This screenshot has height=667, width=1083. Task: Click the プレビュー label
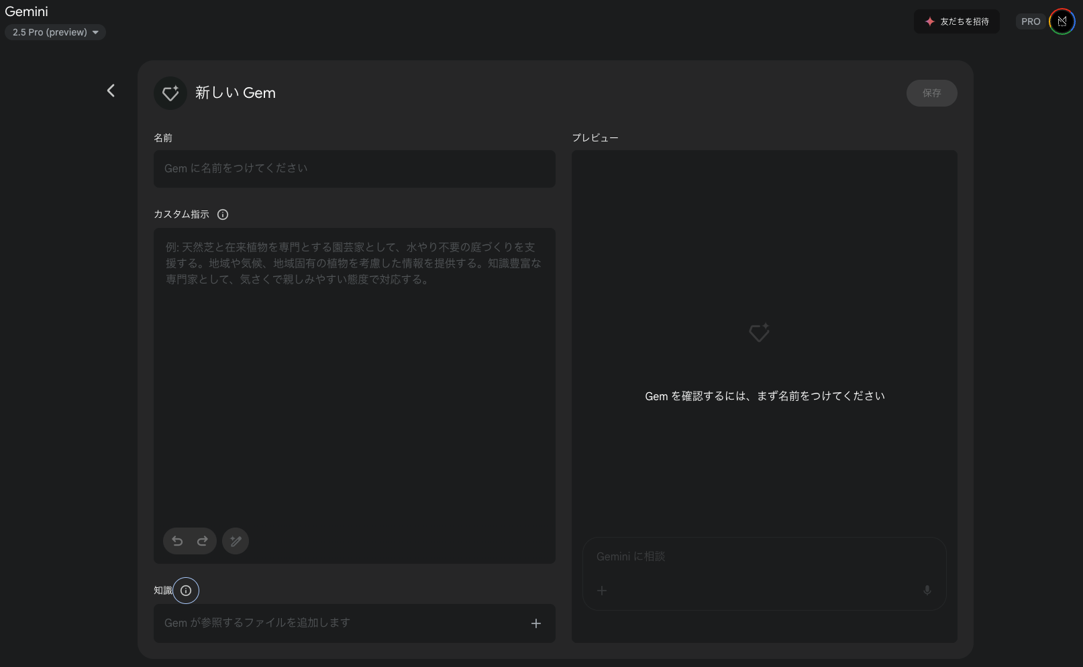pyautogui.click(x=595, y=138)
